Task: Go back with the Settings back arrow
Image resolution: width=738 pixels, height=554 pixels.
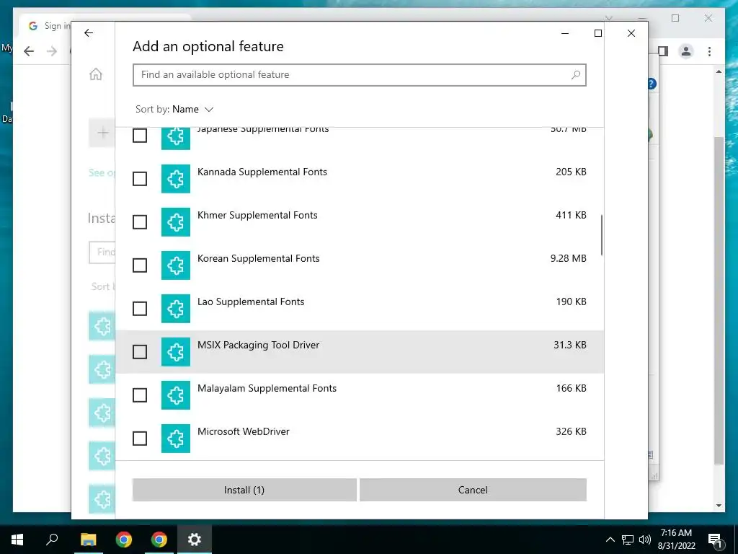Action: 89,33
